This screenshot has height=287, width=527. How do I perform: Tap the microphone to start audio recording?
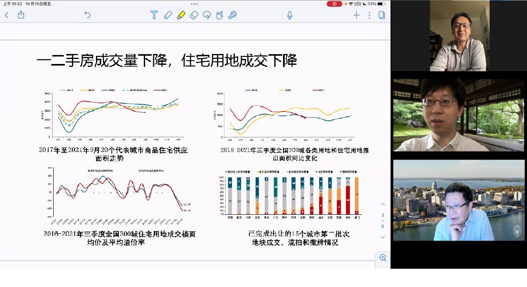289,15
